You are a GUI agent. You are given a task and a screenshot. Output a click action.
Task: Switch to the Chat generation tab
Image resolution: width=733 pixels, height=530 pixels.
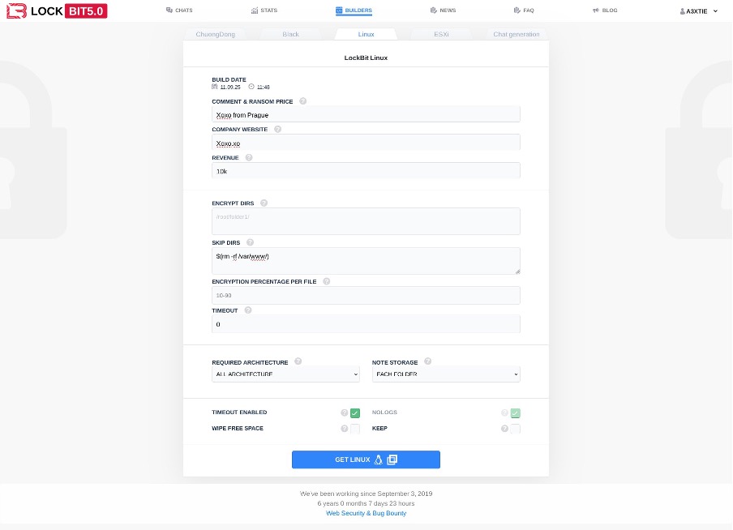tap(517, 34)
